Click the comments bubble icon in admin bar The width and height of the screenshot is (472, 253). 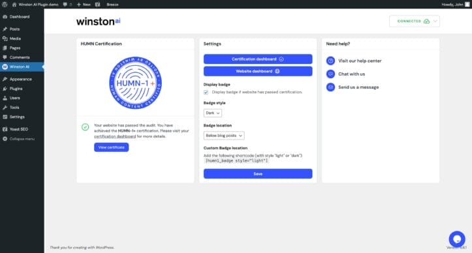point(65,5)
